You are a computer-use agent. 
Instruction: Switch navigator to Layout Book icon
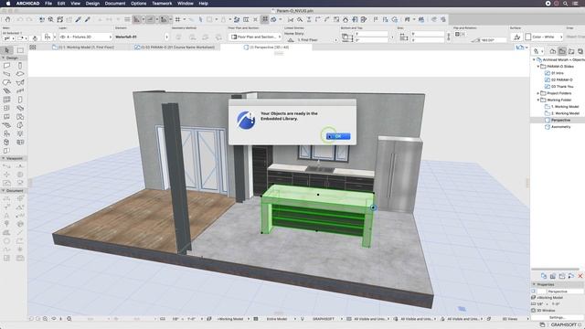[571, 51]
